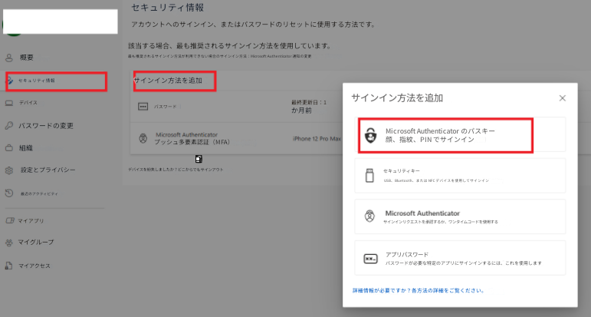Image resolution: width=591 pixels, height=317 pixels.
Task: Open 設定とプライバシー sidebar entry
Action: pos(48,170)
